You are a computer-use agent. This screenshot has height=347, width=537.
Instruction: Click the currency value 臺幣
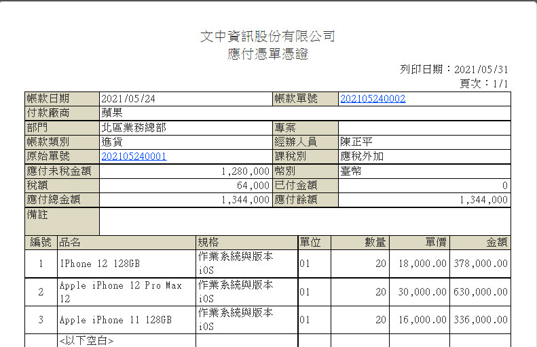(x=351, y=171)
